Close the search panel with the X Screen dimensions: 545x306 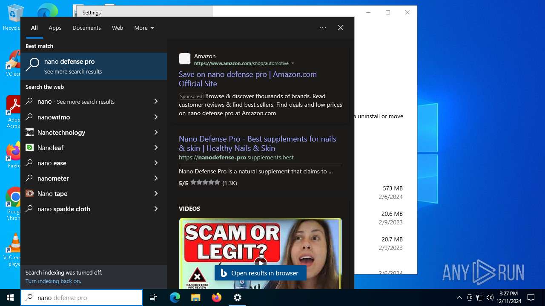coord(341,28)
